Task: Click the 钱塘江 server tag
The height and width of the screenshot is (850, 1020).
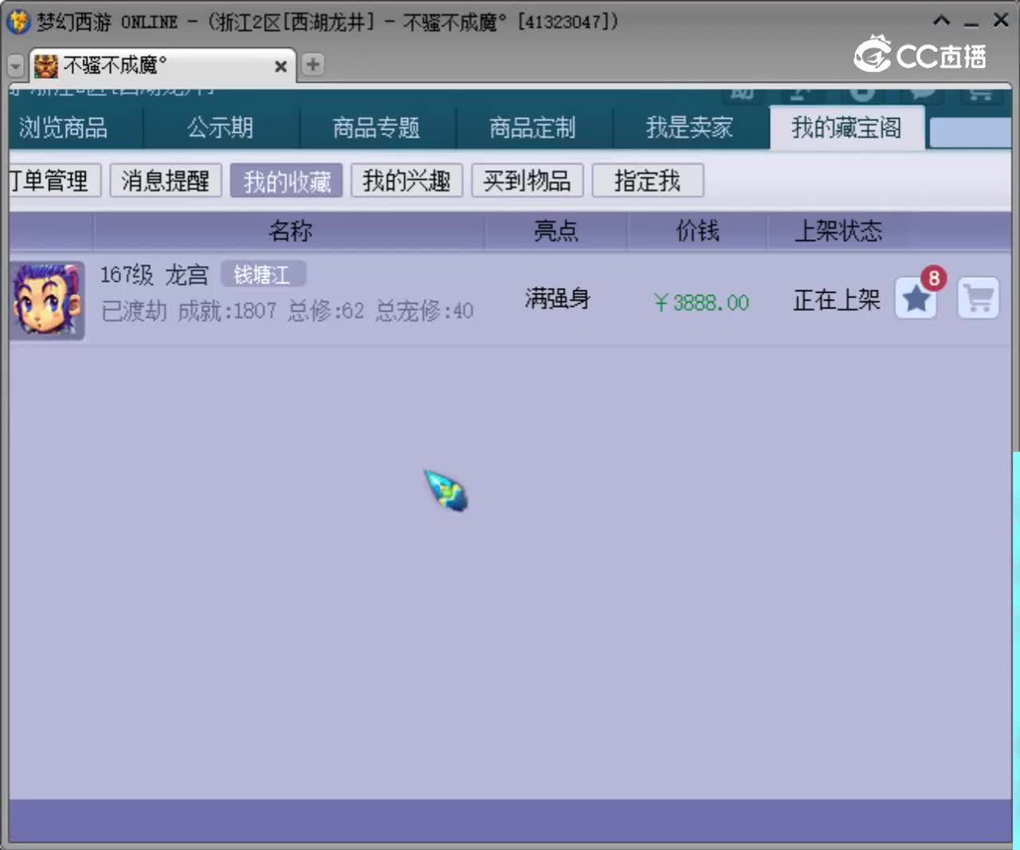Action: pos(263,275)
